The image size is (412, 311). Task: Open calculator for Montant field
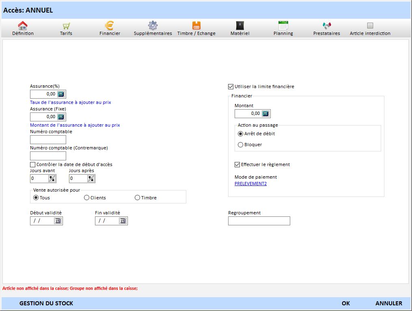265,114
